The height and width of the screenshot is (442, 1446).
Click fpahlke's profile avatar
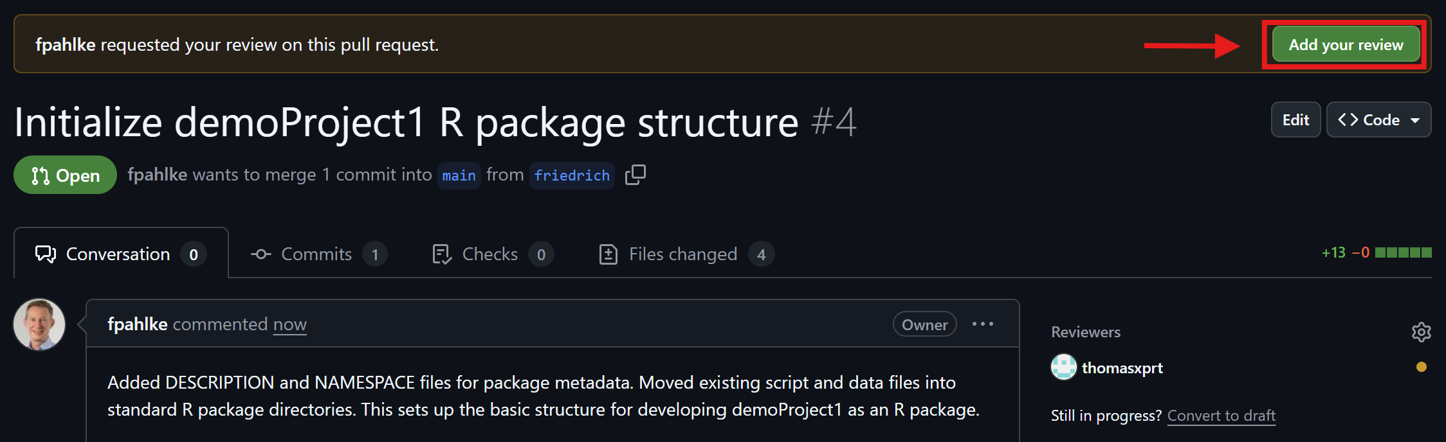pyautogui.click(x=39, y=324)
